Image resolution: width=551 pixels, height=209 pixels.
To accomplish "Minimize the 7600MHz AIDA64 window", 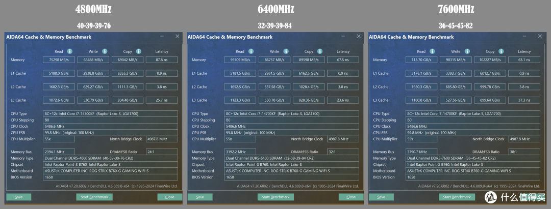I will coord(524,37).
